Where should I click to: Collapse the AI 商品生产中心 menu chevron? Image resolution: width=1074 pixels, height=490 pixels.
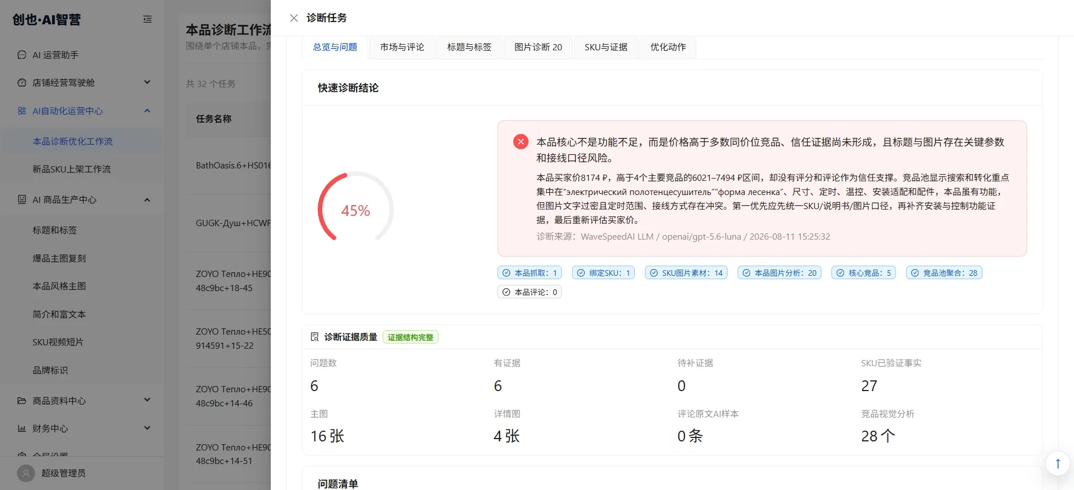point(147,200)
